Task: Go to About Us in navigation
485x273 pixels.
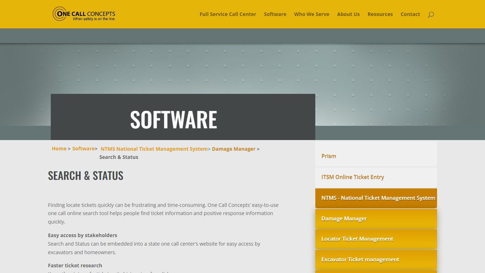Action: click(x=348, y=14)
